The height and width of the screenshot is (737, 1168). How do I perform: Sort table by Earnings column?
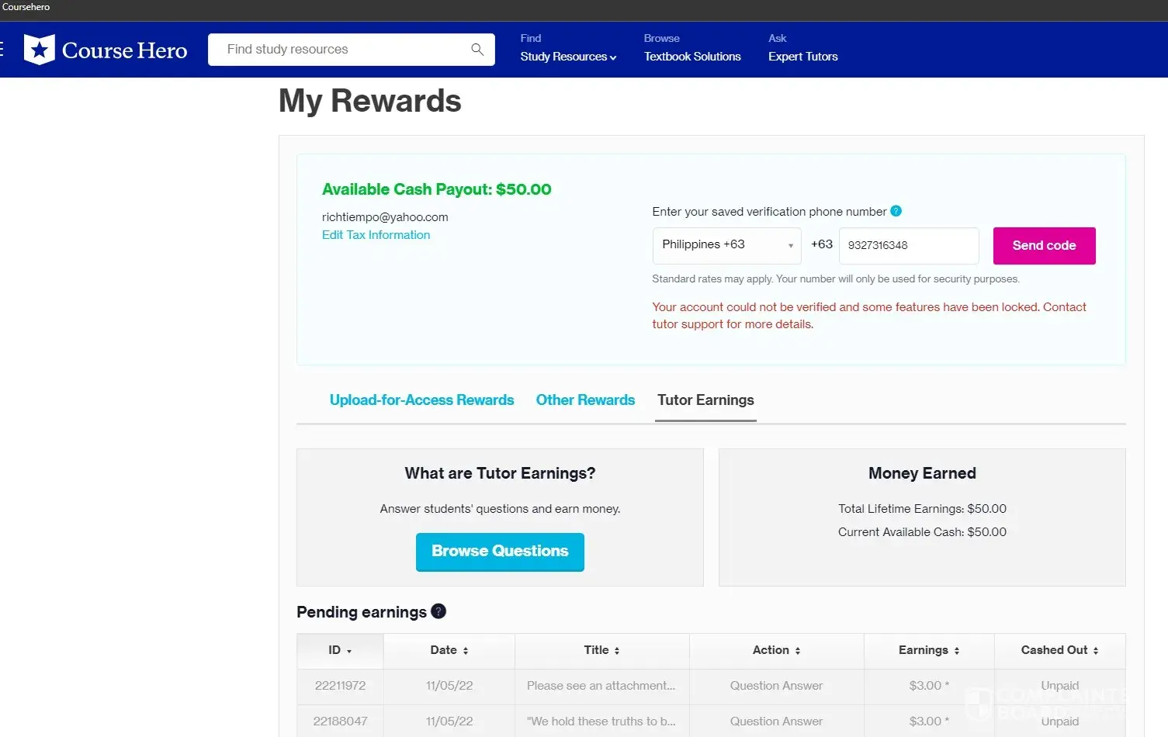click(x=956, y=651)
